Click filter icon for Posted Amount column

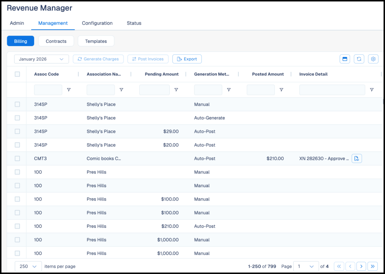[x=281, y=90]
